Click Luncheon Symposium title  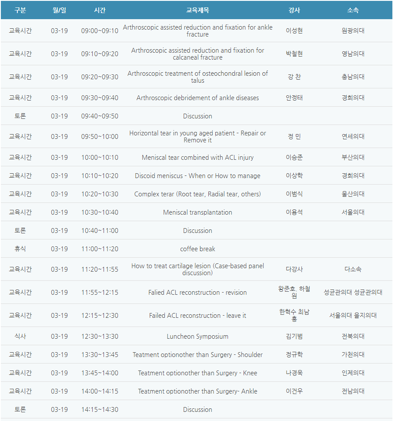tap(197, 337)
